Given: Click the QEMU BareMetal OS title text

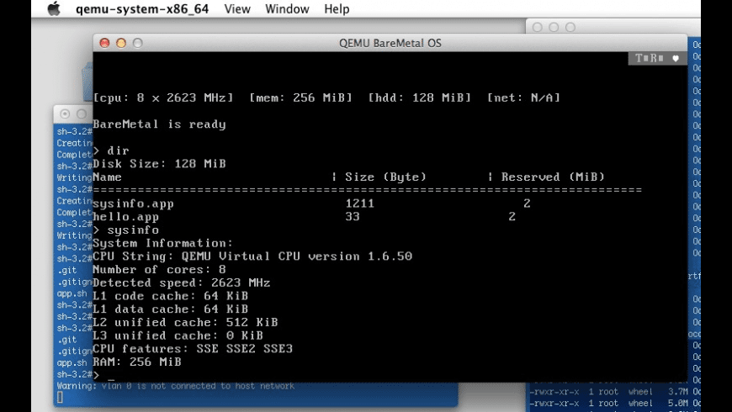Looking at the screenshot, I should (390, 43).
